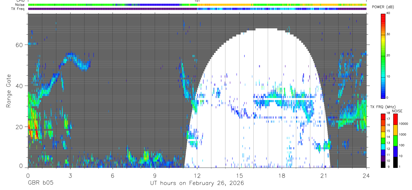Click the 'NOISE' legend title

click(x=397, y=111)
